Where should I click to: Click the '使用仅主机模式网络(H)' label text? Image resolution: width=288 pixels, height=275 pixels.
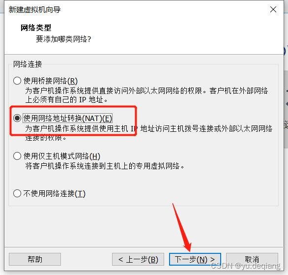point(62,156)
